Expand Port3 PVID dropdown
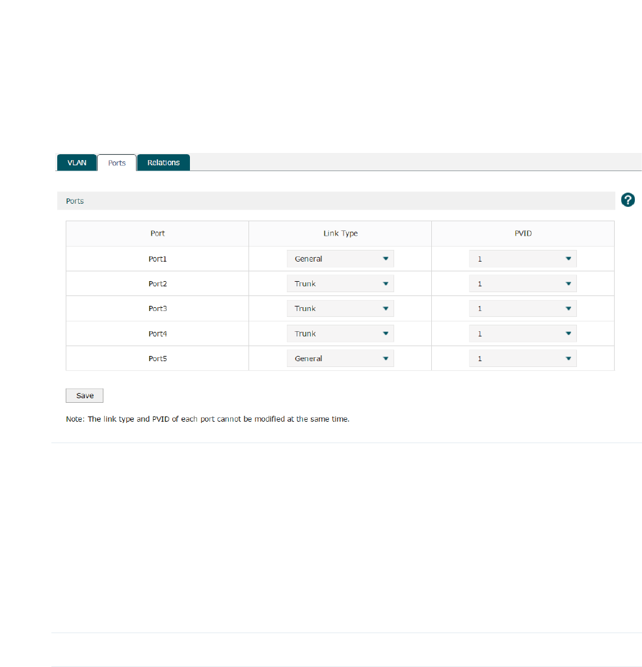 [522, 308]
